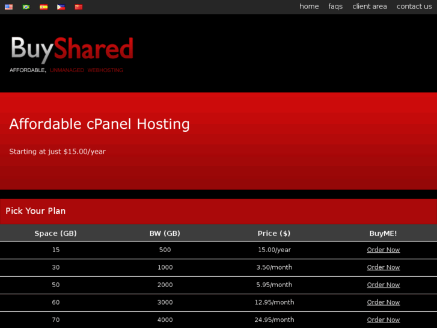Click the 15 space cell in the 15.00/year row

point(56,250)
